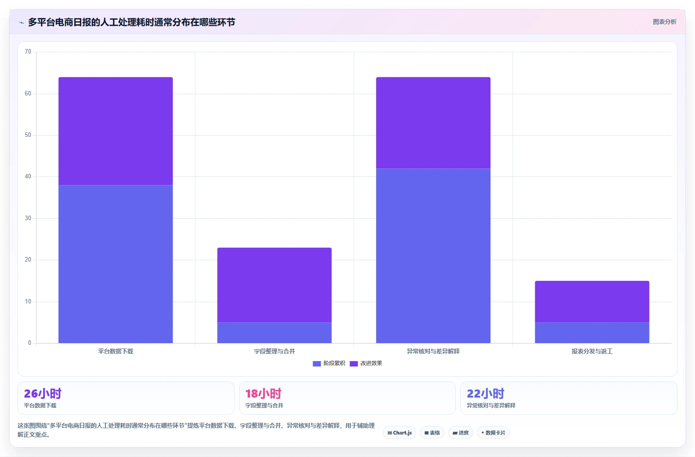Click the y-axis value 50
Image resolution: width=695 pixels, height=457 pixels.
tap(28, 135)
